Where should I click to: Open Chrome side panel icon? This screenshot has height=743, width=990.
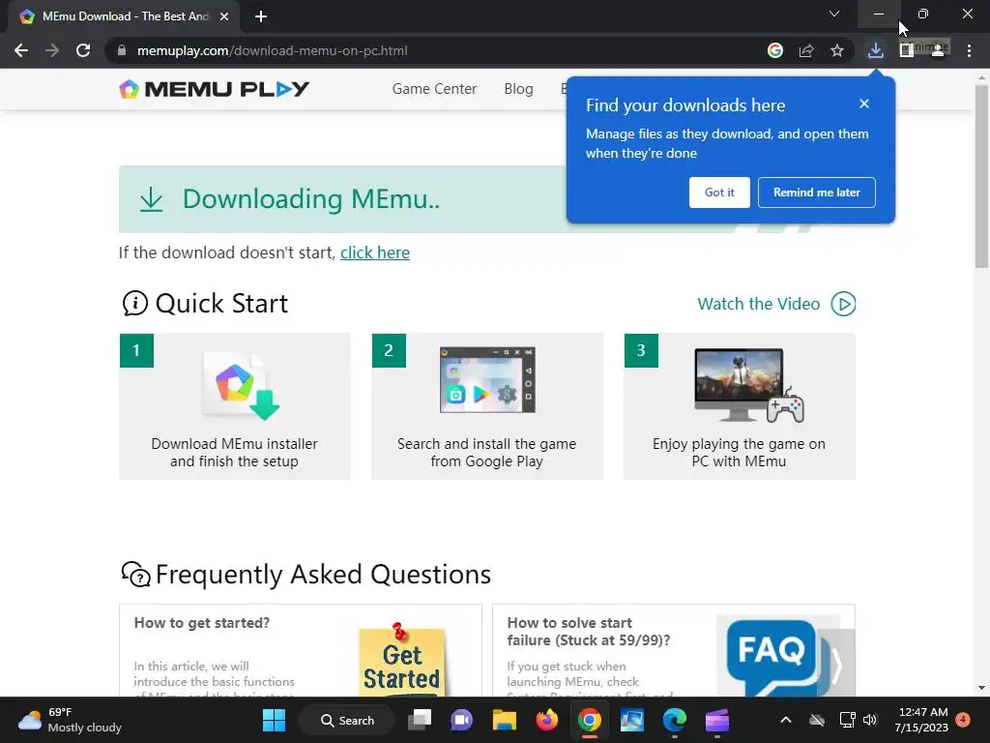pos(907,50)
